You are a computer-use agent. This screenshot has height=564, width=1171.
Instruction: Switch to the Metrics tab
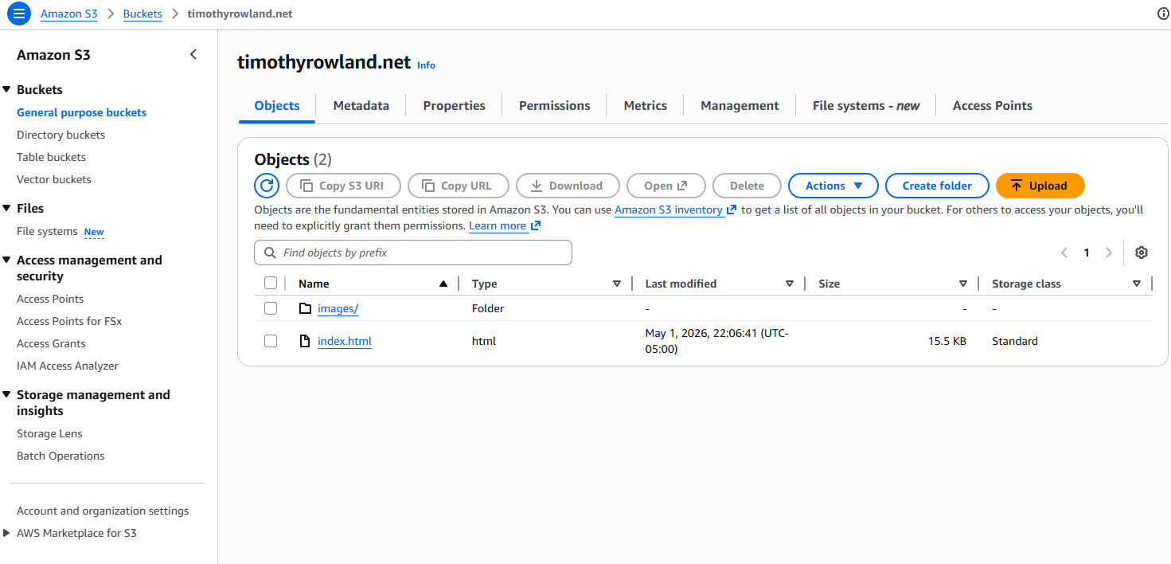point(645,106)
